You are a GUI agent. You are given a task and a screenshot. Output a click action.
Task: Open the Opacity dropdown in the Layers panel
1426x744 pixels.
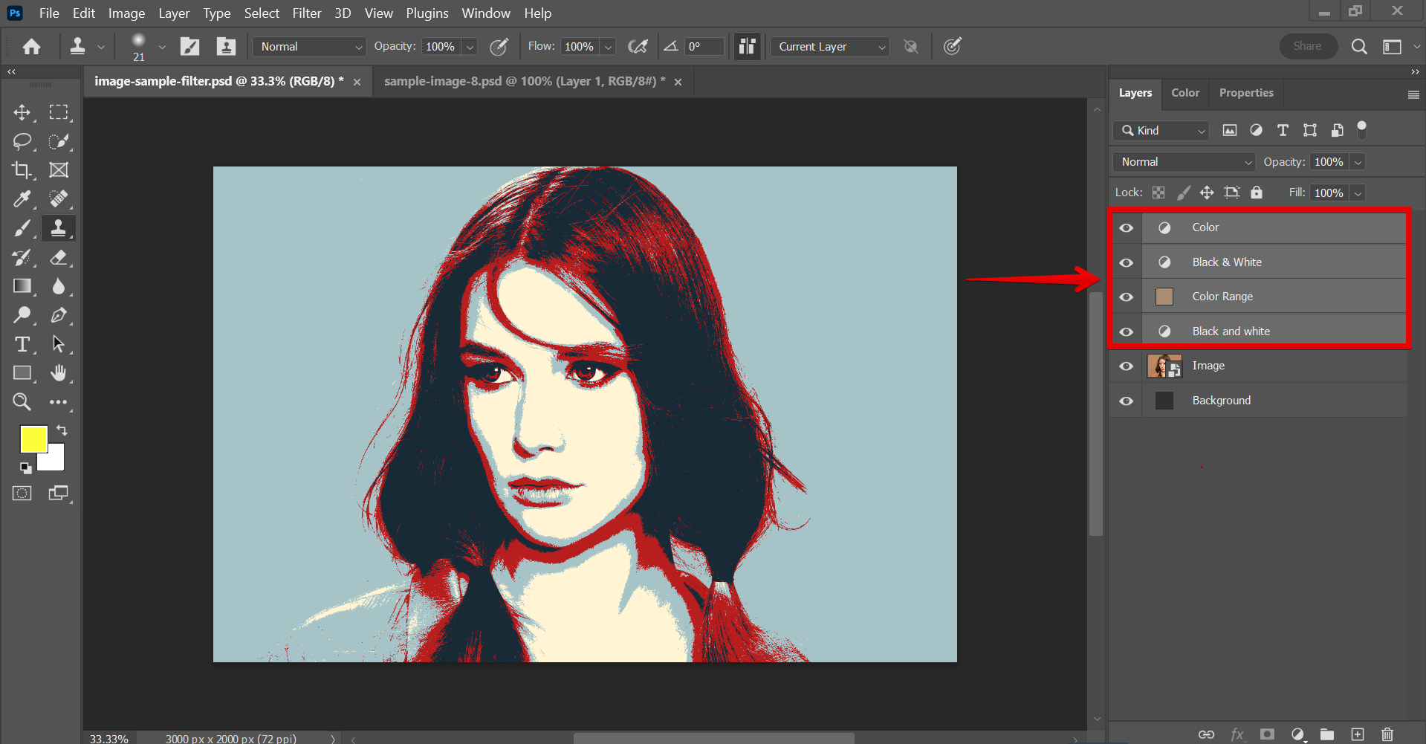pyautogui.click(x=1358, y=161)
